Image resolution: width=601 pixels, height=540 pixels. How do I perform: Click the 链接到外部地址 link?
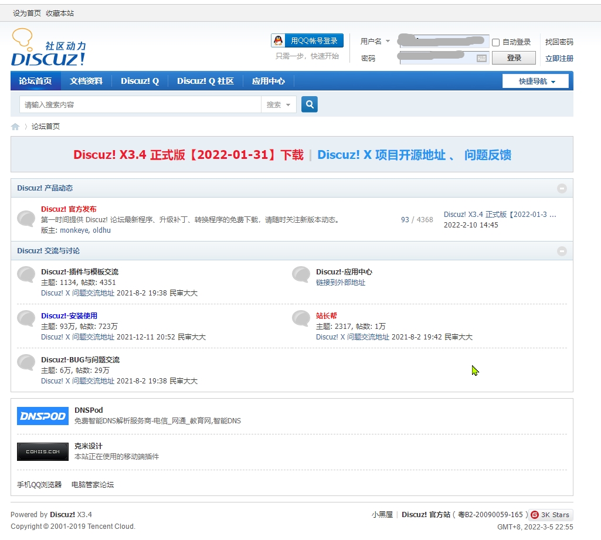point(340,283)
